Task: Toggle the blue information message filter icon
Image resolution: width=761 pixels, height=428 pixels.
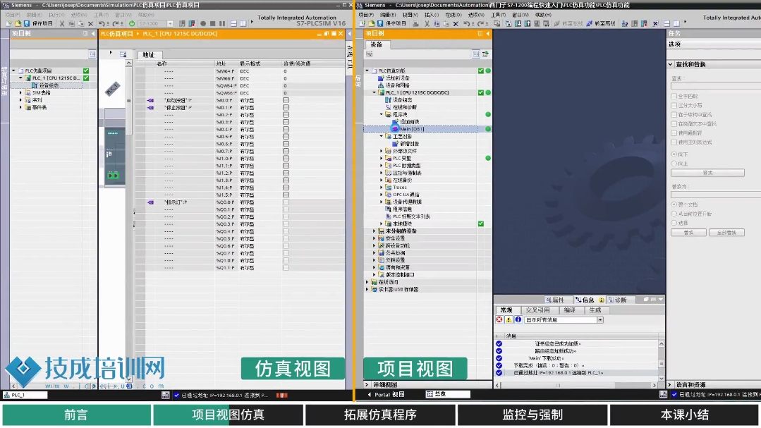Action: coord(518,320)
